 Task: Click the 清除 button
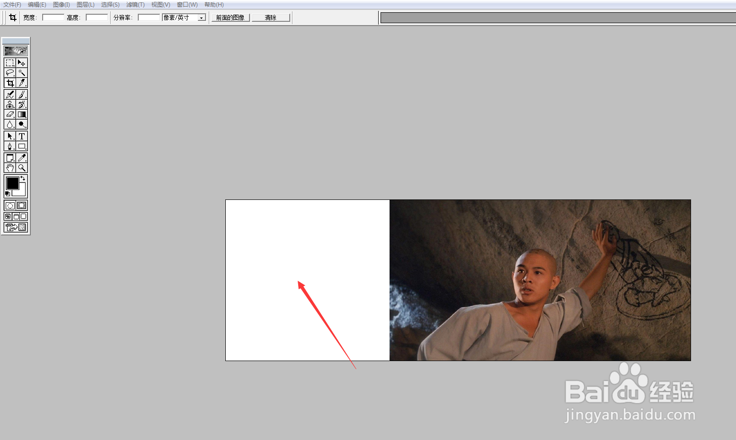(x=271, y=17)
